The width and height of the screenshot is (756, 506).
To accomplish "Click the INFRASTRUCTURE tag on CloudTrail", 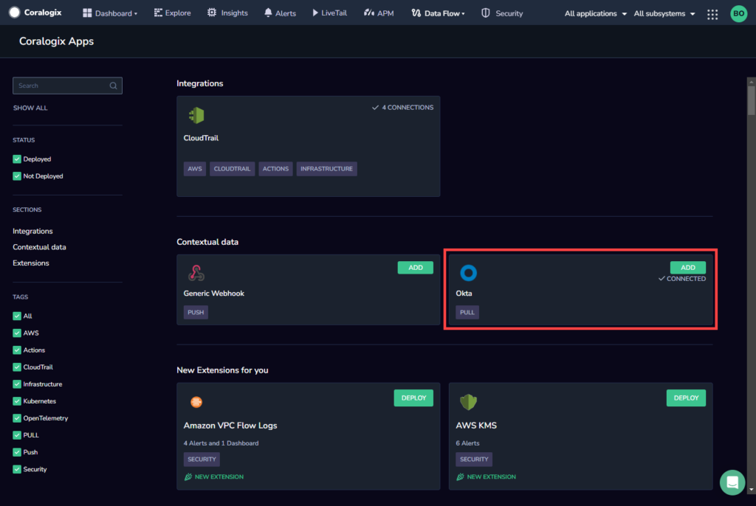I will [x=326, y=169].
